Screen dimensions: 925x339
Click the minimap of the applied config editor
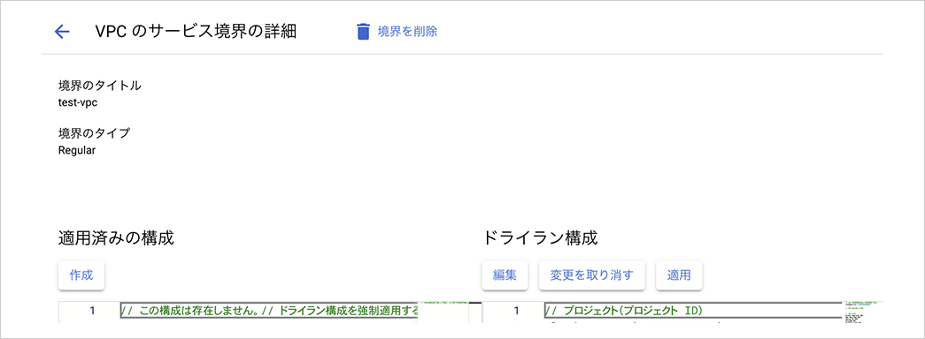pyautogui.click(x=444, y=313)
